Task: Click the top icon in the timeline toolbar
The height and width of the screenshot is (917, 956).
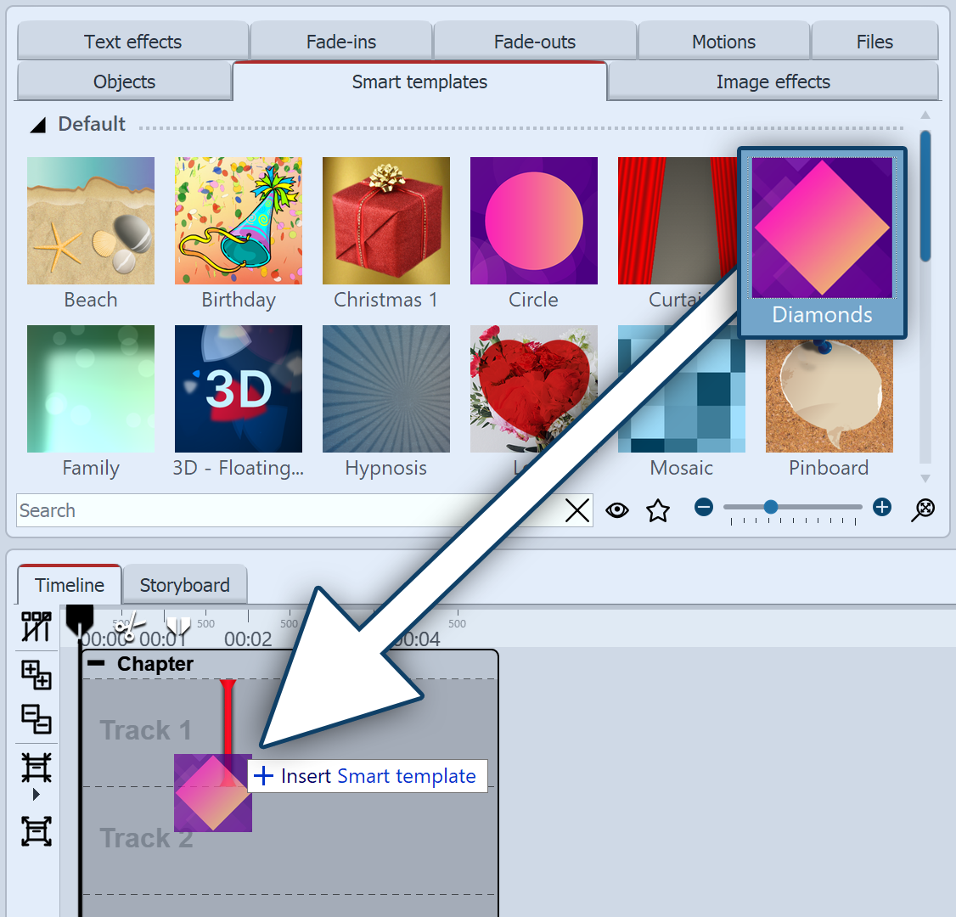Action: tap(37, 627)
